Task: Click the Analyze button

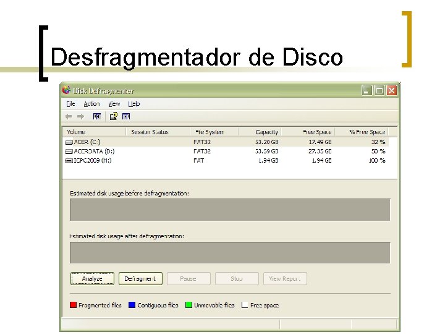Action: [92, 278]
